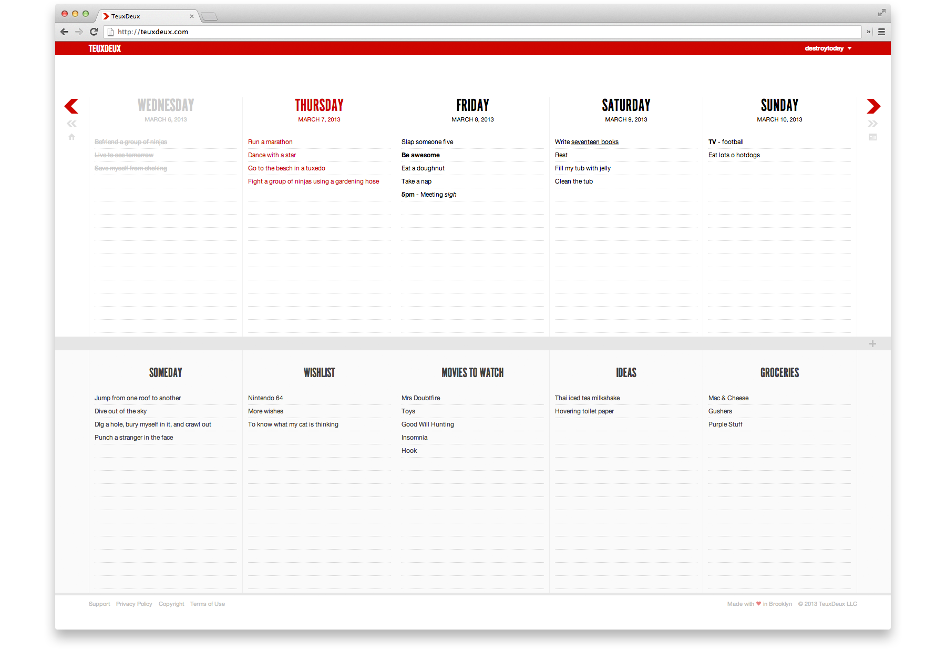This screenshot has width=946, height=649.
Task: Go to today using the home icon
Action: coord(71,137)
